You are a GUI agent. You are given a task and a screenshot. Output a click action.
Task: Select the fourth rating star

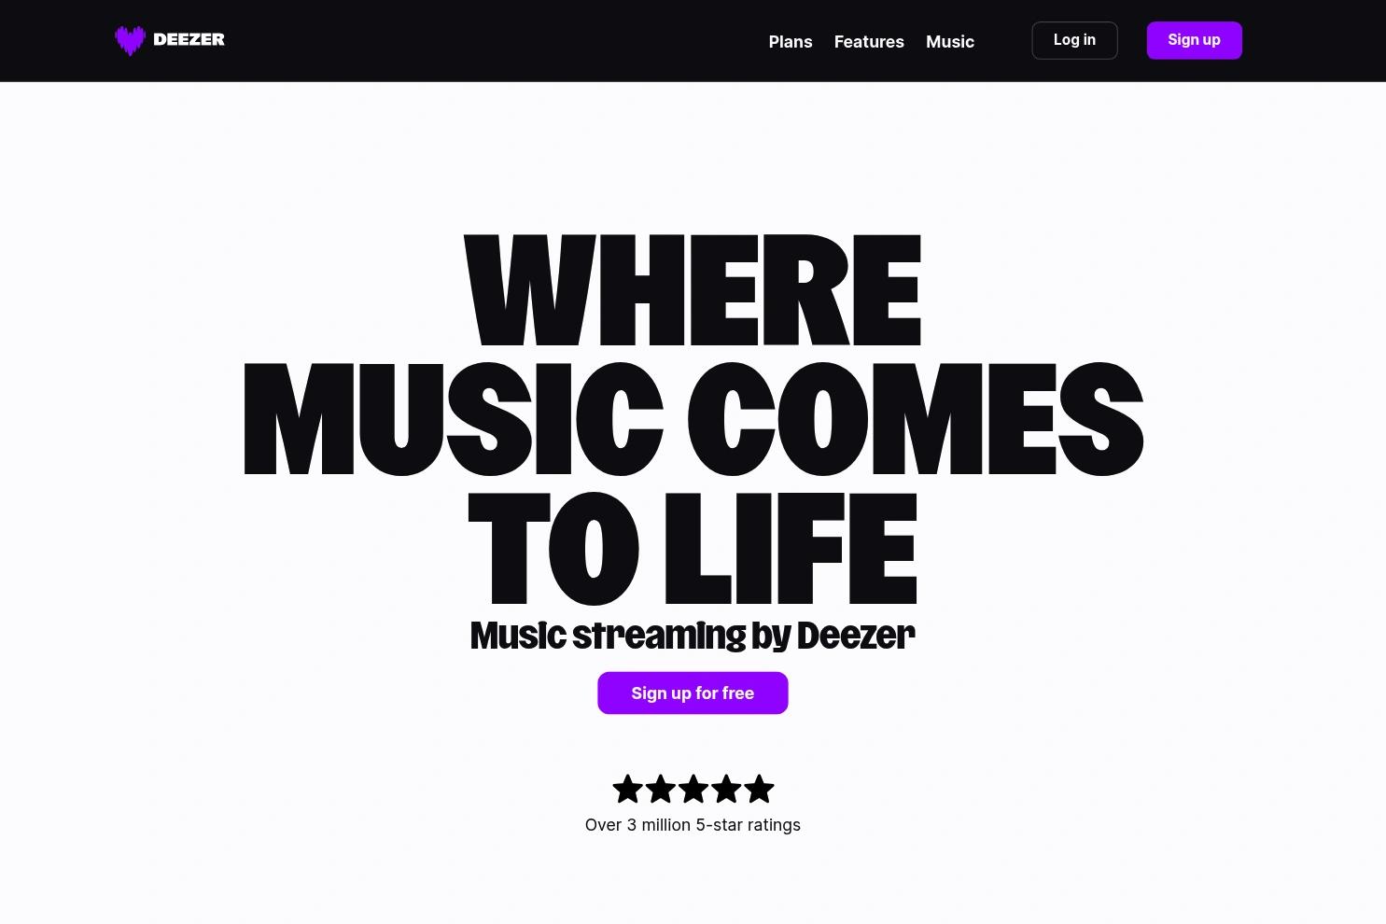point(725,789)
